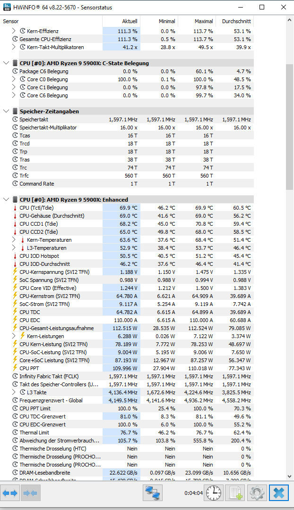Select the Trfc timing row label
This screenshot has height=510, width=294.
[24, 176]
